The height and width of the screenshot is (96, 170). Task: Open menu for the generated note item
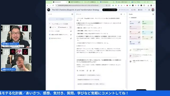click(x=151, y=61)
